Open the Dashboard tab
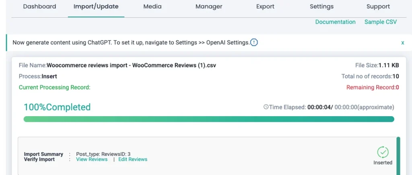 39,6
